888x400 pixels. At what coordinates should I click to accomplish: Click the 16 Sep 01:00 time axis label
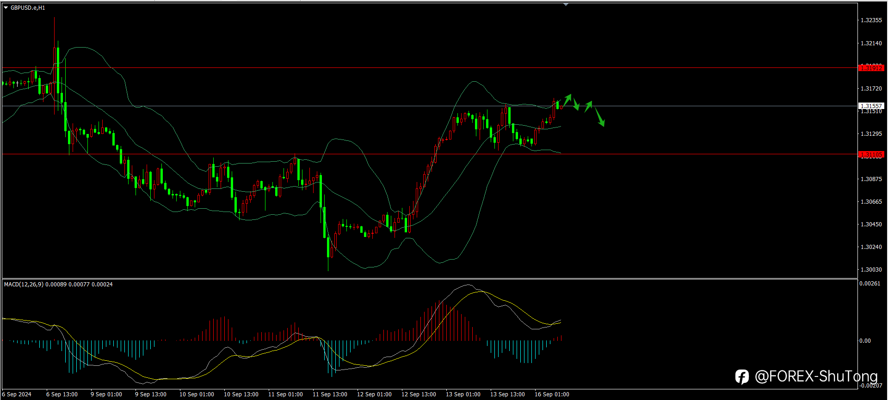click(x=552, y=394)
